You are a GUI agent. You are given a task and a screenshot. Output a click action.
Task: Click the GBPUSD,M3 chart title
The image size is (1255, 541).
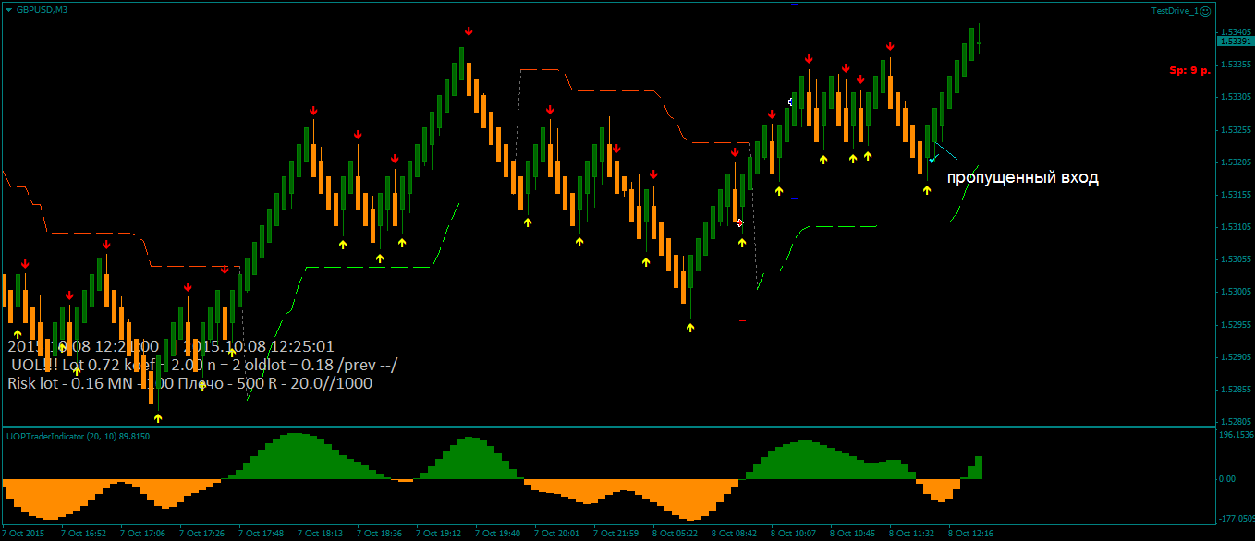[x=41, y=9]
